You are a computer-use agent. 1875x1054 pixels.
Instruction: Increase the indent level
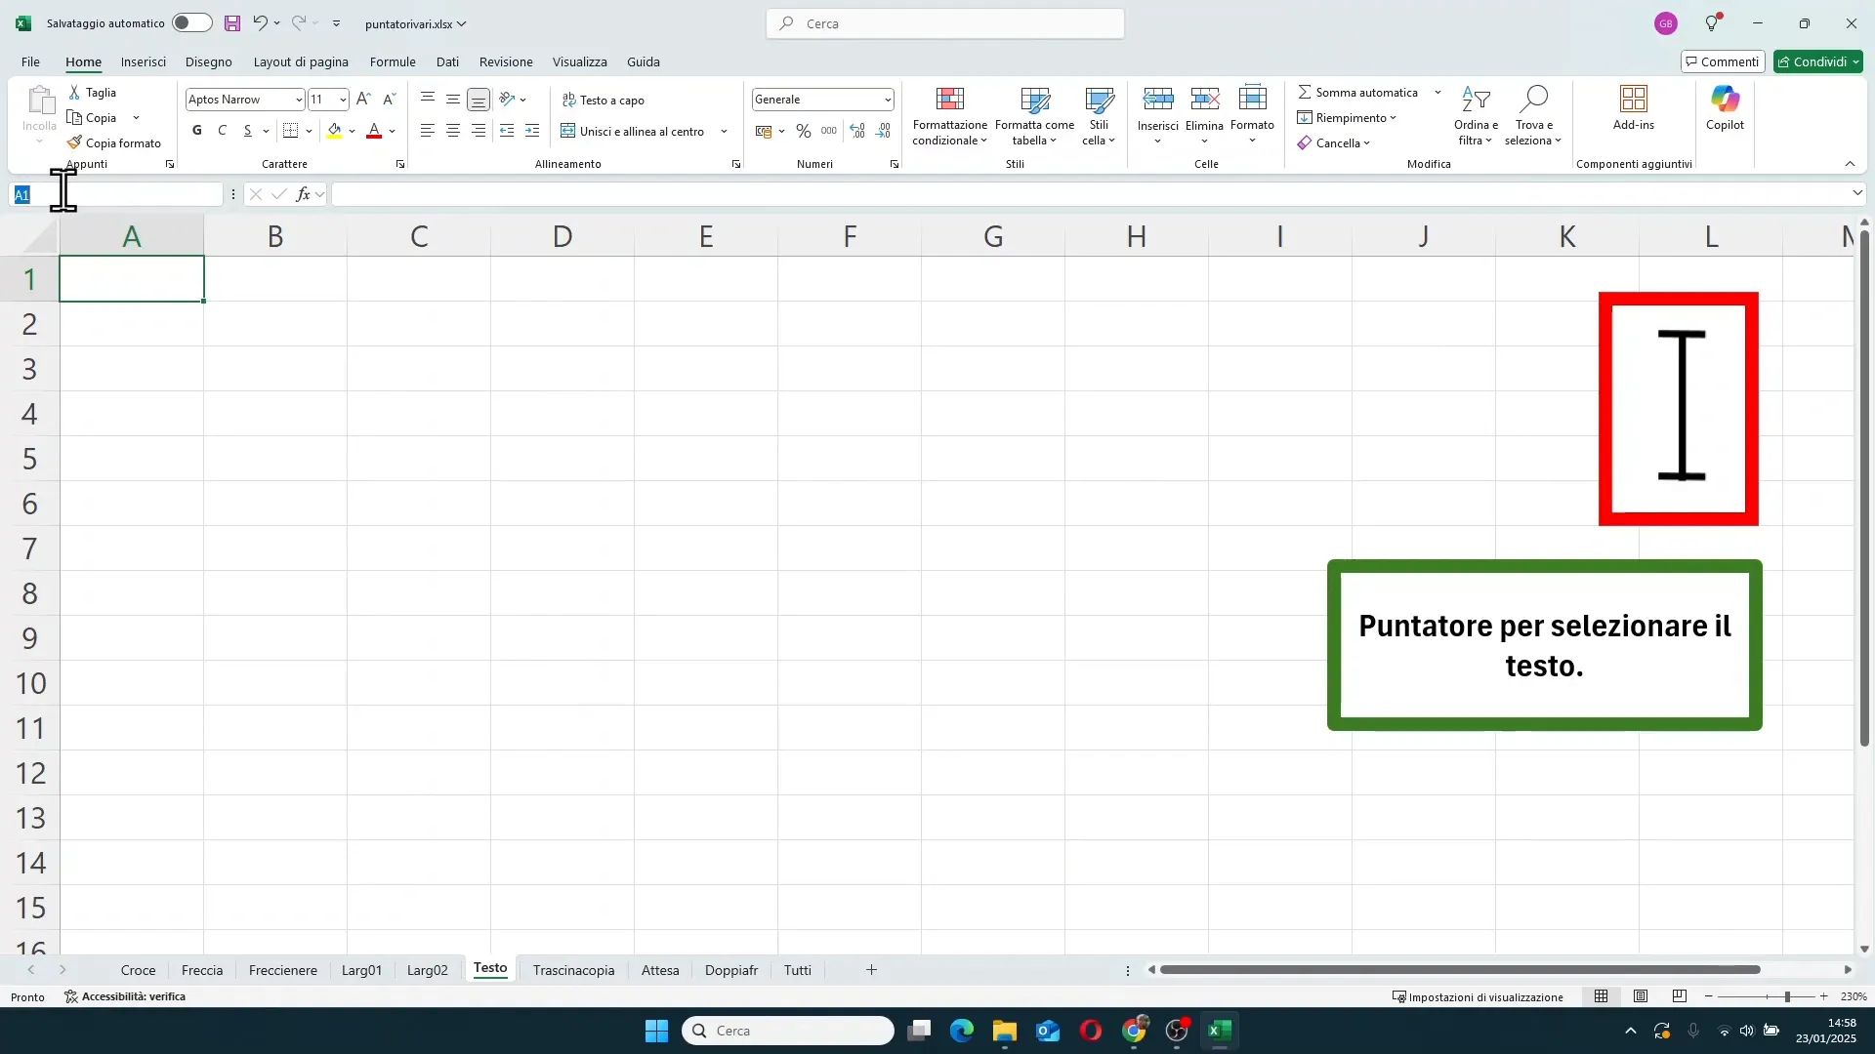pyautogui.click(x=532, y=131)
